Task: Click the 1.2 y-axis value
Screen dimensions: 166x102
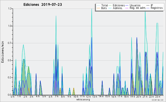Action: tap(10, 9)
